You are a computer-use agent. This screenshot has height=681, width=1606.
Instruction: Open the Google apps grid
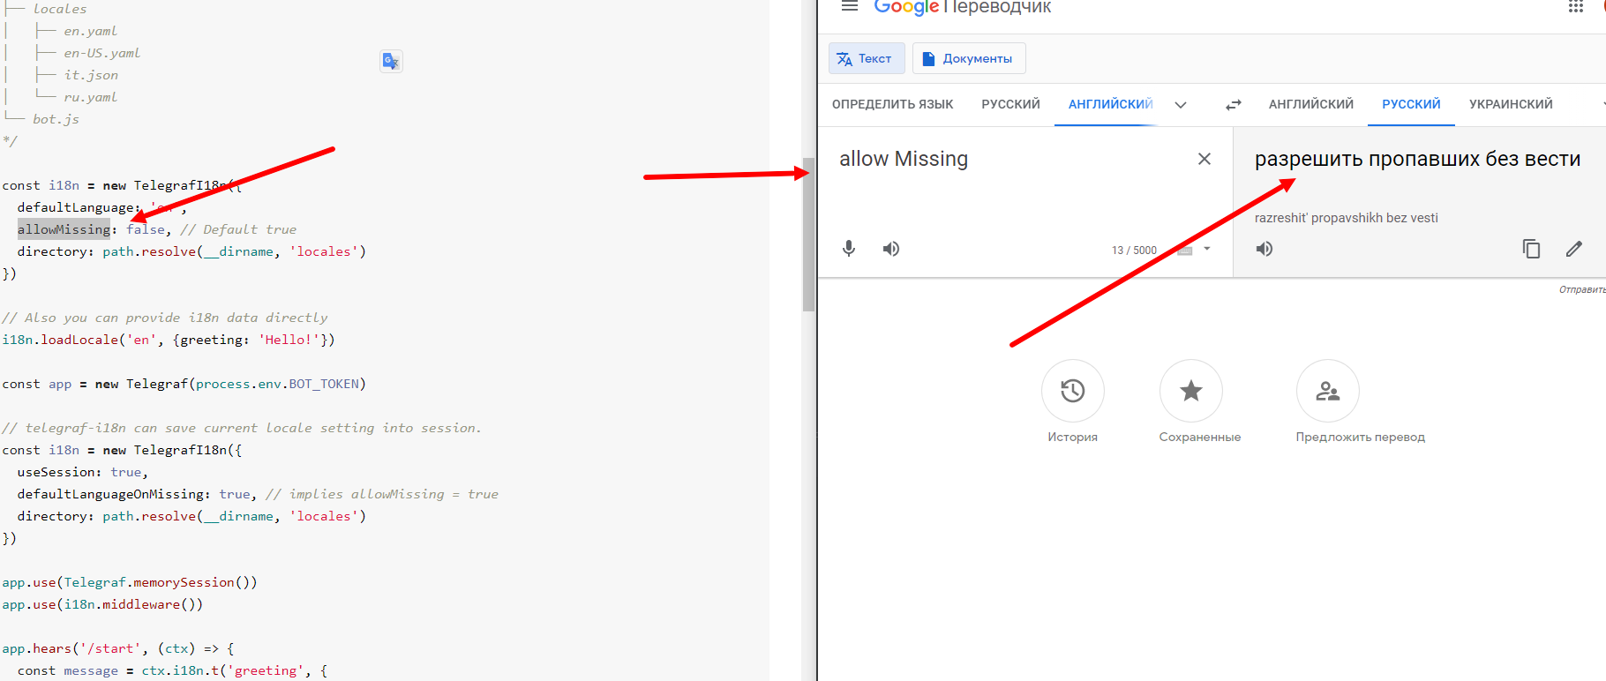coord(1575,6)
